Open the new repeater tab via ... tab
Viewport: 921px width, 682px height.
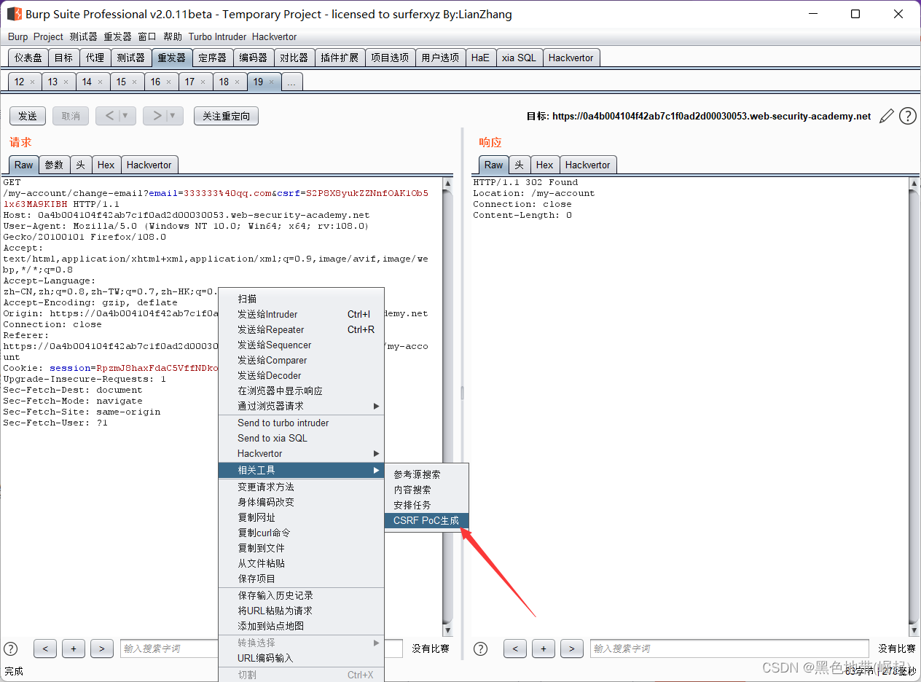click(x=291, y=82)
